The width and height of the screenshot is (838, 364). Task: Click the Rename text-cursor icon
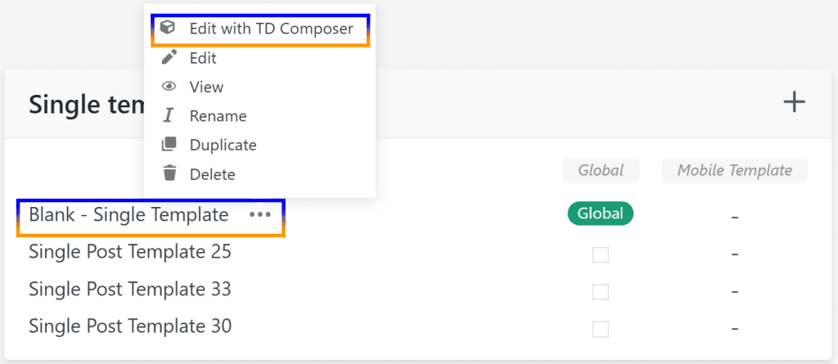[169, 116]
